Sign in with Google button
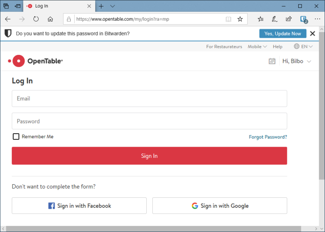This screenshot has height=232, width=325. tap(220, 206)
